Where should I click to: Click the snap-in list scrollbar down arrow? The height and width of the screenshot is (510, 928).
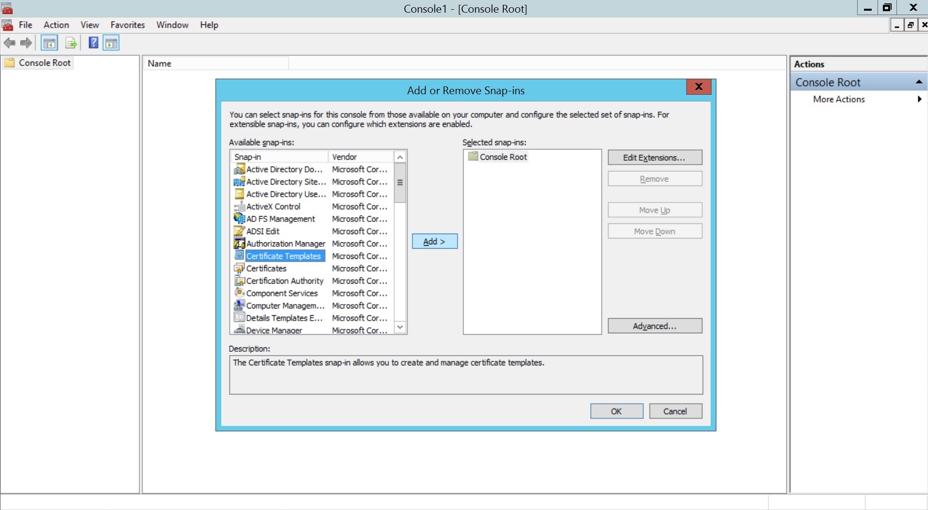coord(399,326)
